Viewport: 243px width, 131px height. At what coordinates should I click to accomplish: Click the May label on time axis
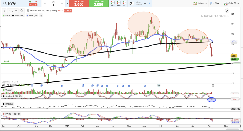click(129, 126)
